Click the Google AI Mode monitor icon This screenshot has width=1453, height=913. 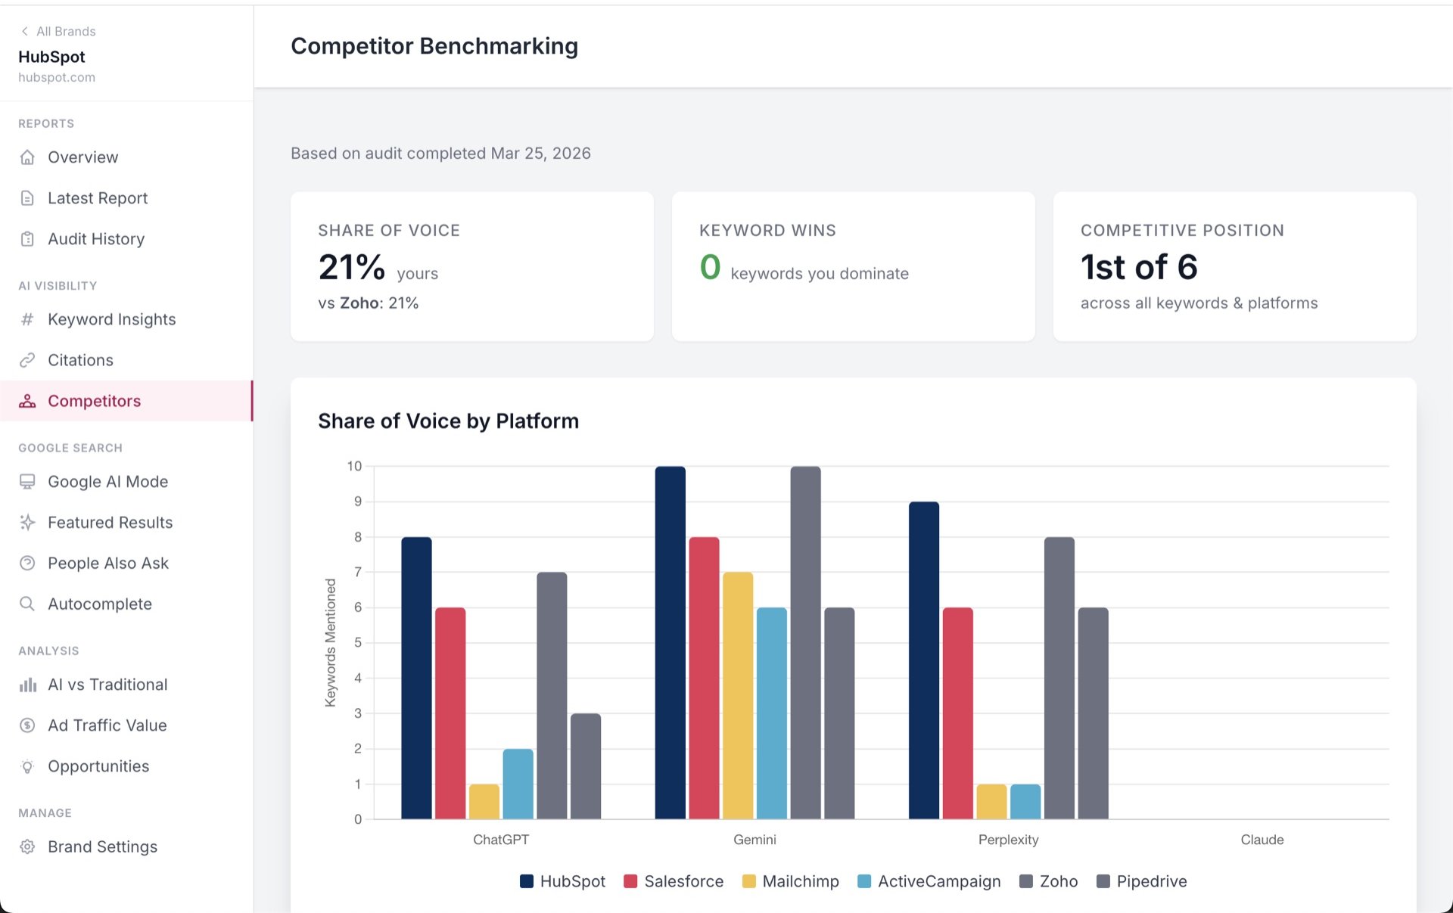(27, 482)
